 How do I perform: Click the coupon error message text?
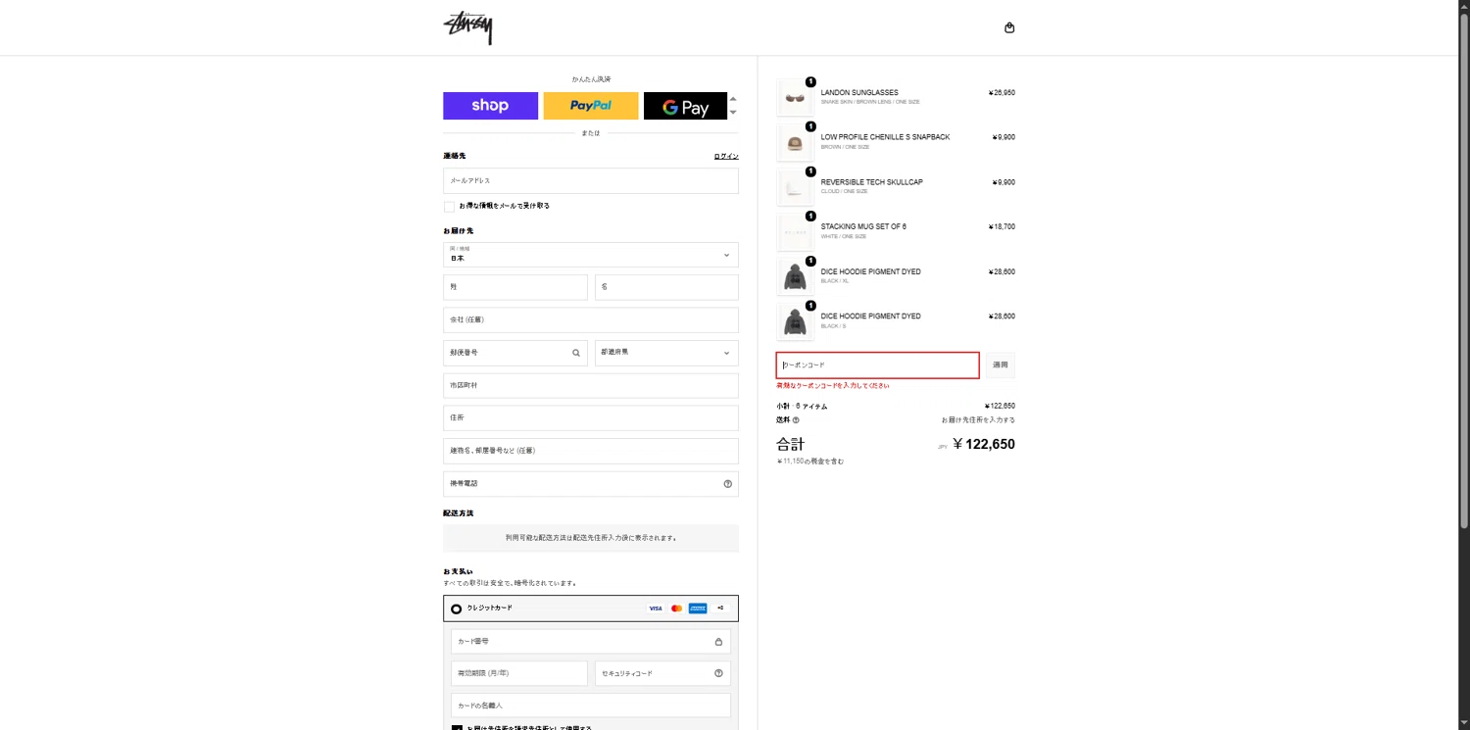click(833, 386)
